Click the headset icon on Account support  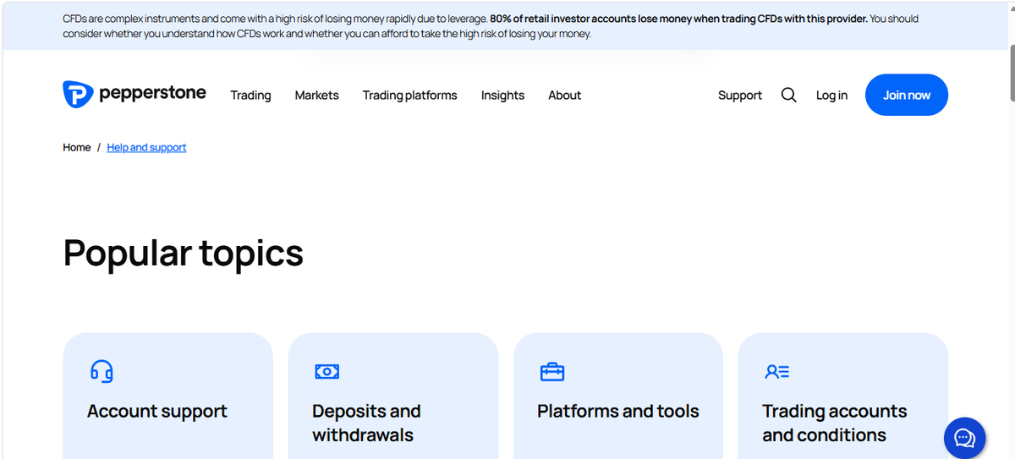coord(101,371)
